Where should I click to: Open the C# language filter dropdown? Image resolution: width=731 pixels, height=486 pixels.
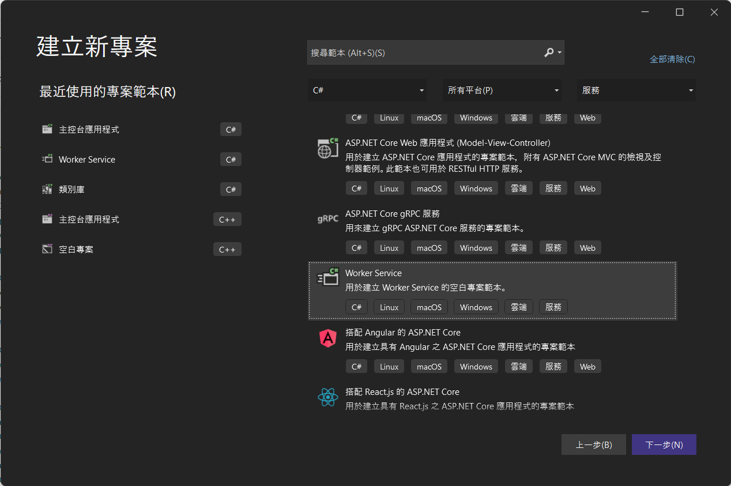[367, 91]
